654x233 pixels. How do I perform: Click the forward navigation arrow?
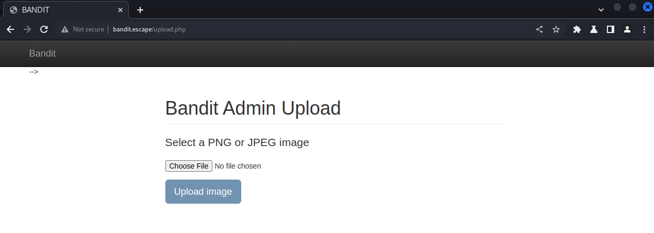point(27,29)
